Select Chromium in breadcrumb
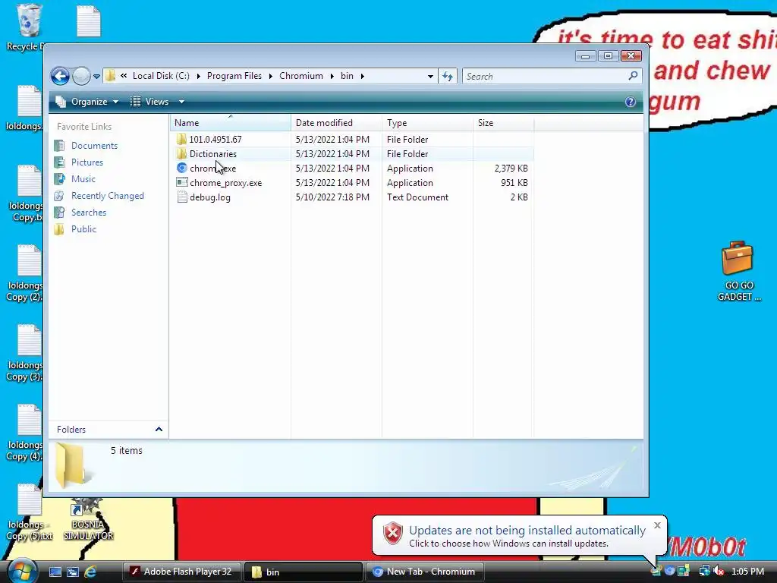The width and height of the screenshot is (777, 583). coord(301,76)
